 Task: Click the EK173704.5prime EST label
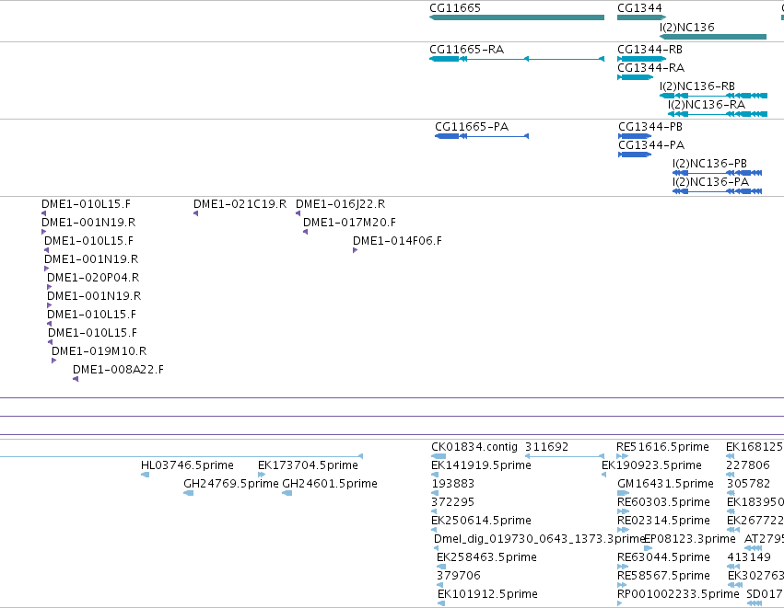[x=308, y=465]
